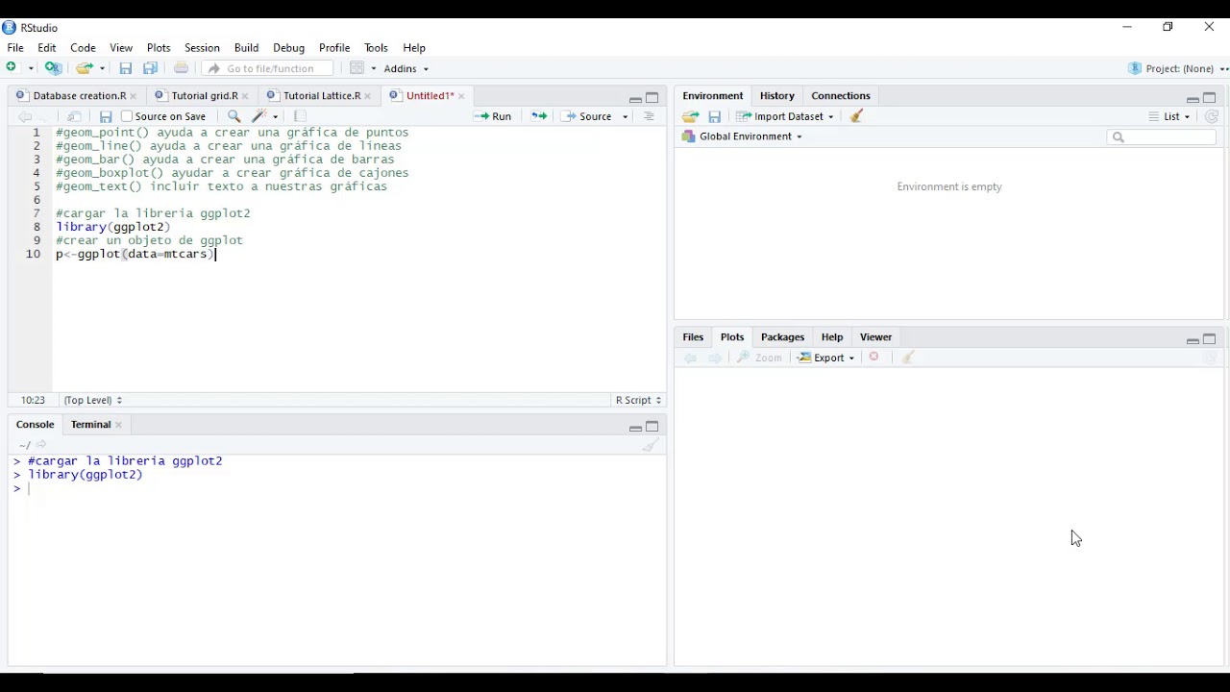Image resolution: width=1230 pixels, height=692 pixels.
Task: Maximize the Plots pane
Action: coord(1210,339)
